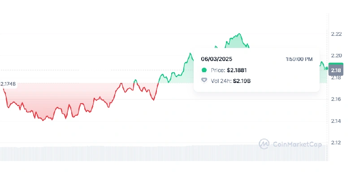This screenshot has height=174, width=351.
Task: Click the green line's highest peak near 2.22
Action: click(x=239, y=34)
